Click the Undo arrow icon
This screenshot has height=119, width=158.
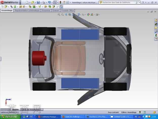point(49,2)
